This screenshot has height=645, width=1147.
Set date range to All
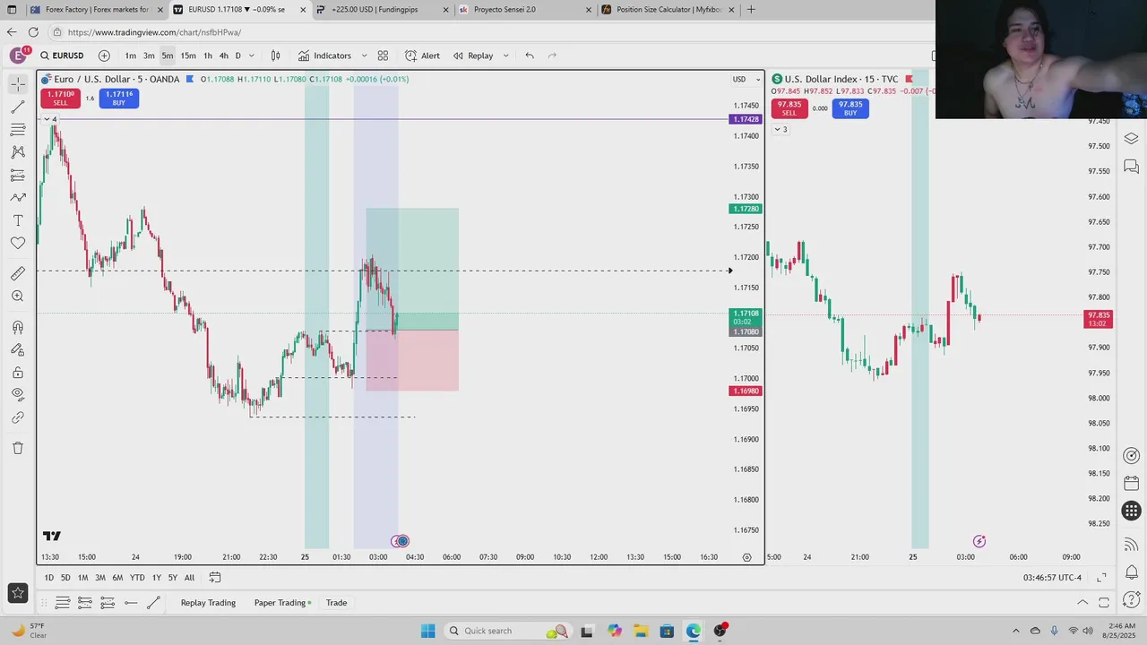pos(189,578)
